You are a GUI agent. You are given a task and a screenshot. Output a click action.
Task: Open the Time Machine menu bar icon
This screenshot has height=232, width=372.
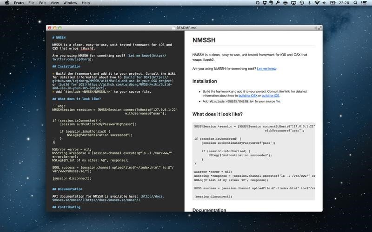302,3
